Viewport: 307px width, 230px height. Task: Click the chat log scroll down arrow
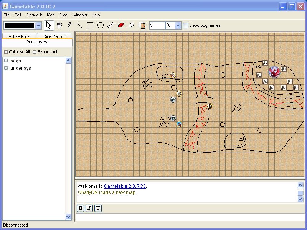tap(300, 199)
